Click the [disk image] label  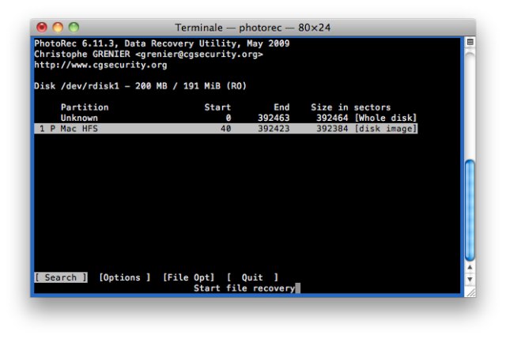[386, 128]
